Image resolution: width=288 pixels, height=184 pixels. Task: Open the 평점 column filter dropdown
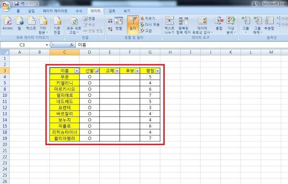(x=157, y=71)
